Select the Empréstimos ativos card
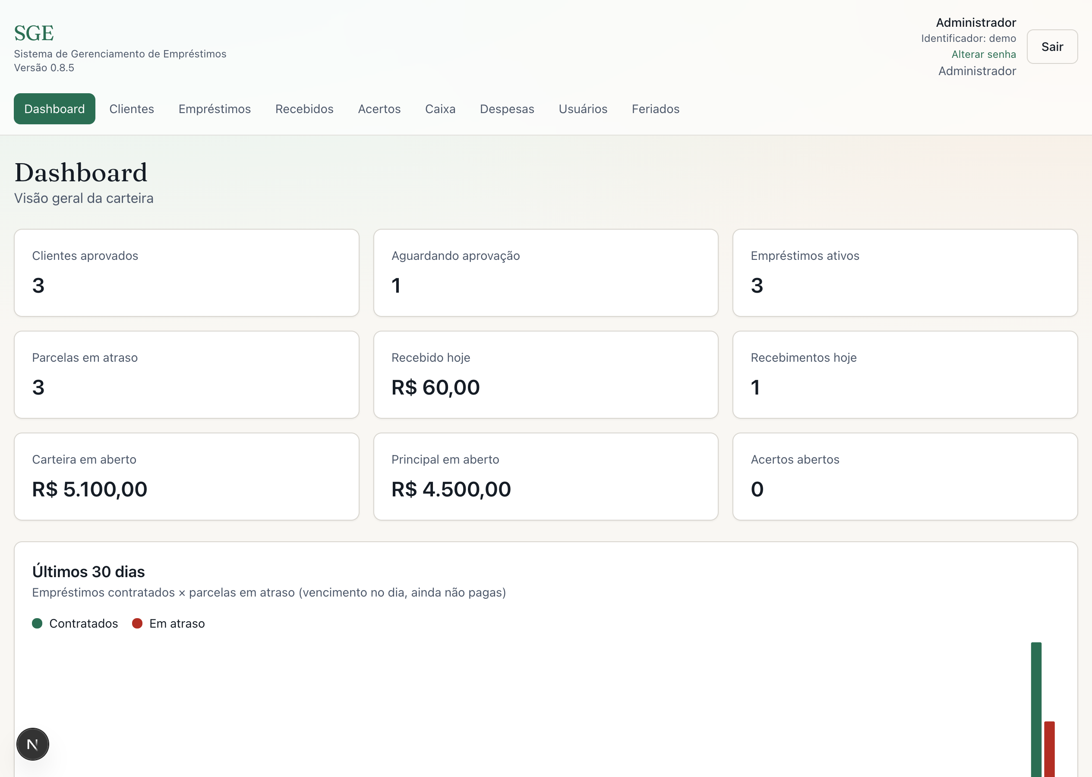The image size is (1092, 777). point(905,273)
